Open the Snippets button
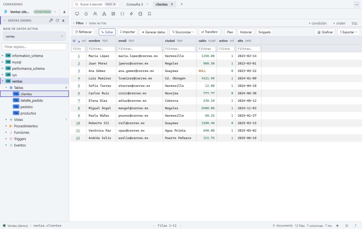 click(265, 32)
